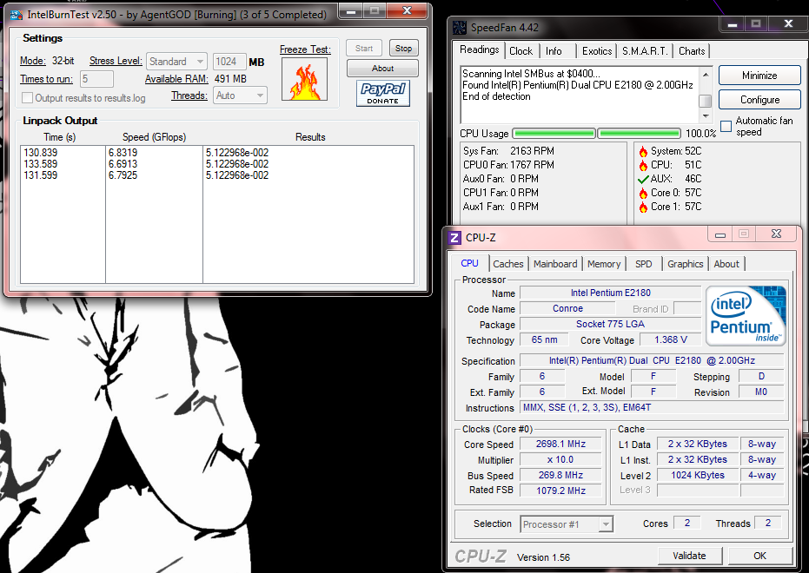The image size is (809, 573).
Task: Click the processor name Intel Pentium E2180
Action: point(610,293)
